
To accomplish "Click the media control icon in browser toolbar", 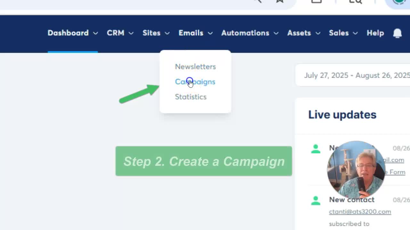I will (x=355, y=1).
